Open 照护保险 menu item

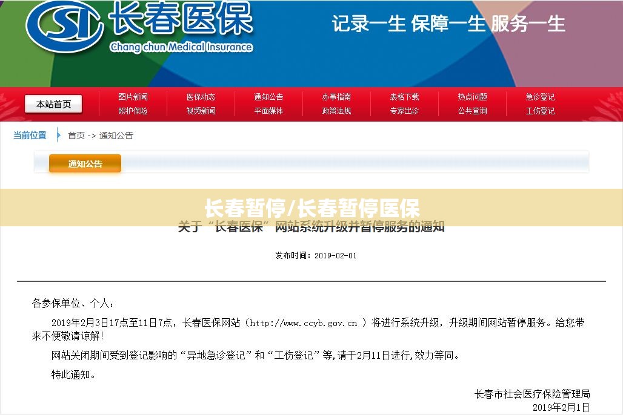[x=133, y=111]
